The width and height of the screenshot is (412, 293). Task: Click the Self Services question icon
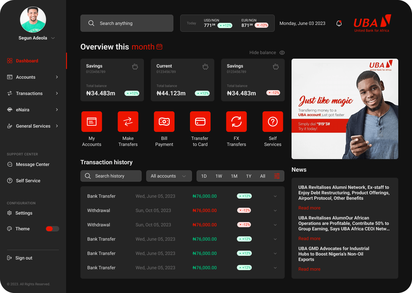click(273, 122)
